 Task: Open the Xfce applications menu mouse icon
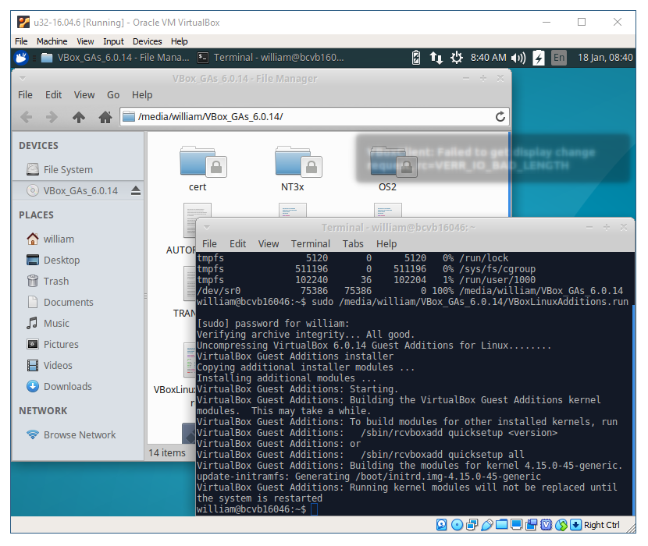coord(23,57)
